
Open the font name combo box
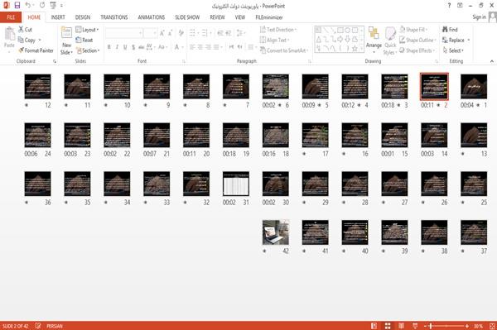(x=124, y=33)
